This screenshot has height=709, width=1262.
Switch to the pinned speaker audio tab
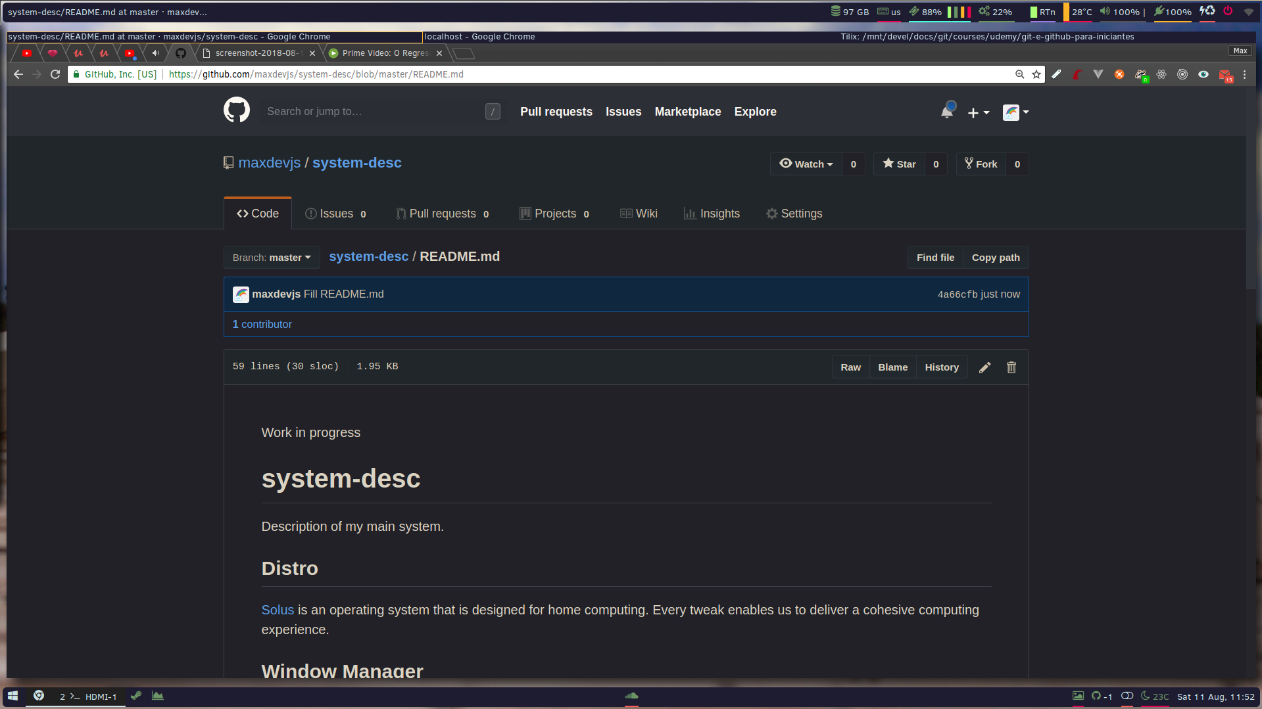[x=155, y=53]
